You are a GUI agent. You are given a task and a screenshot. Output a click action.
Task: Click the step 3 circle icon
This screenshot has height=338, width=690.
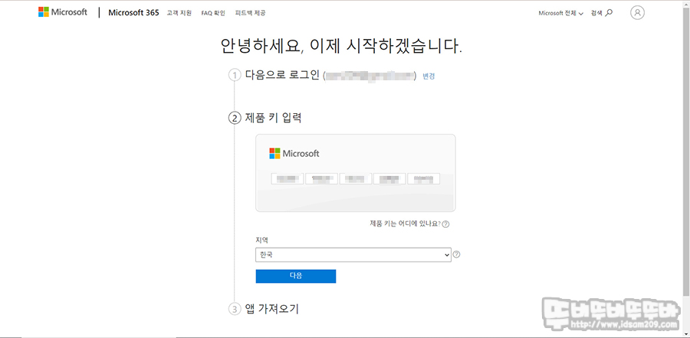pos(235,309)
